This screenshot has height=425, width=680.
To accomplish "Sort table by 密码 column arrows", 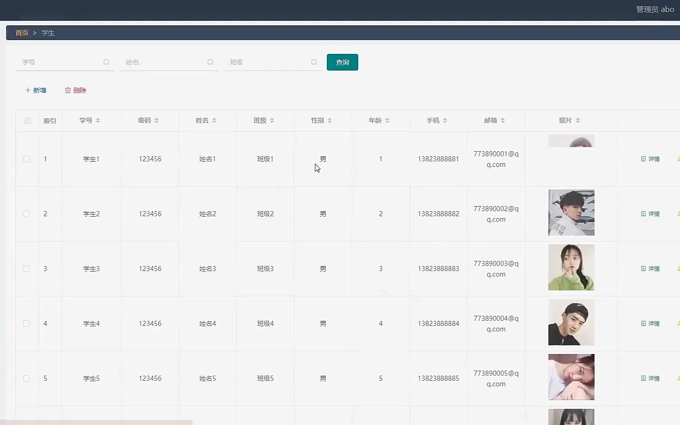I will [x=157, y=120].
